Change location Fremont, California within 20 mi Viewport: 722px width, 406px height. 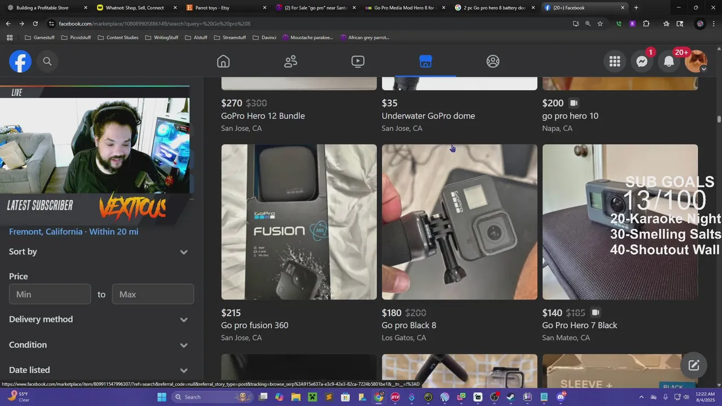tap(73, 232)
